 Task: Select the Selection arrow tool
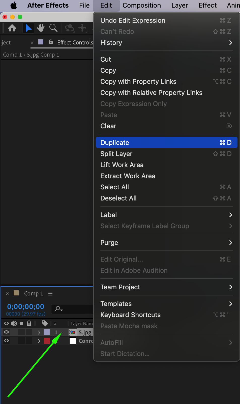tap(28, 28)
